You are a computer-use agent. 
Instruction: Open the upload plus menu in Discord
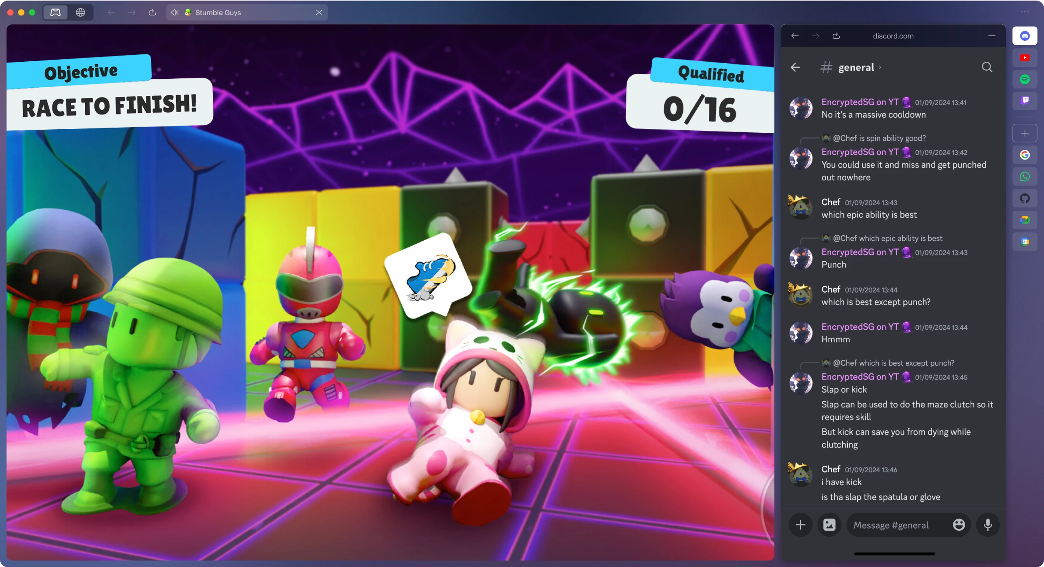coord(800,525)
